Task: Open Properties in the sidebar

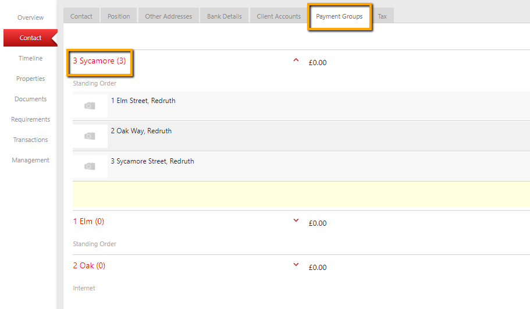Action: coord(30,79)
